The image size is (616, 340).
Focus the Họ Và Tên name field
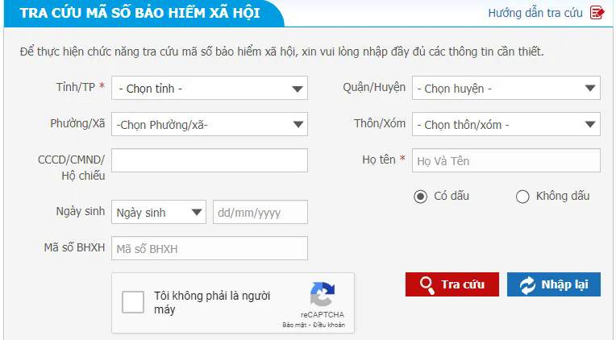pyautogui.click(x=506, y=160)
